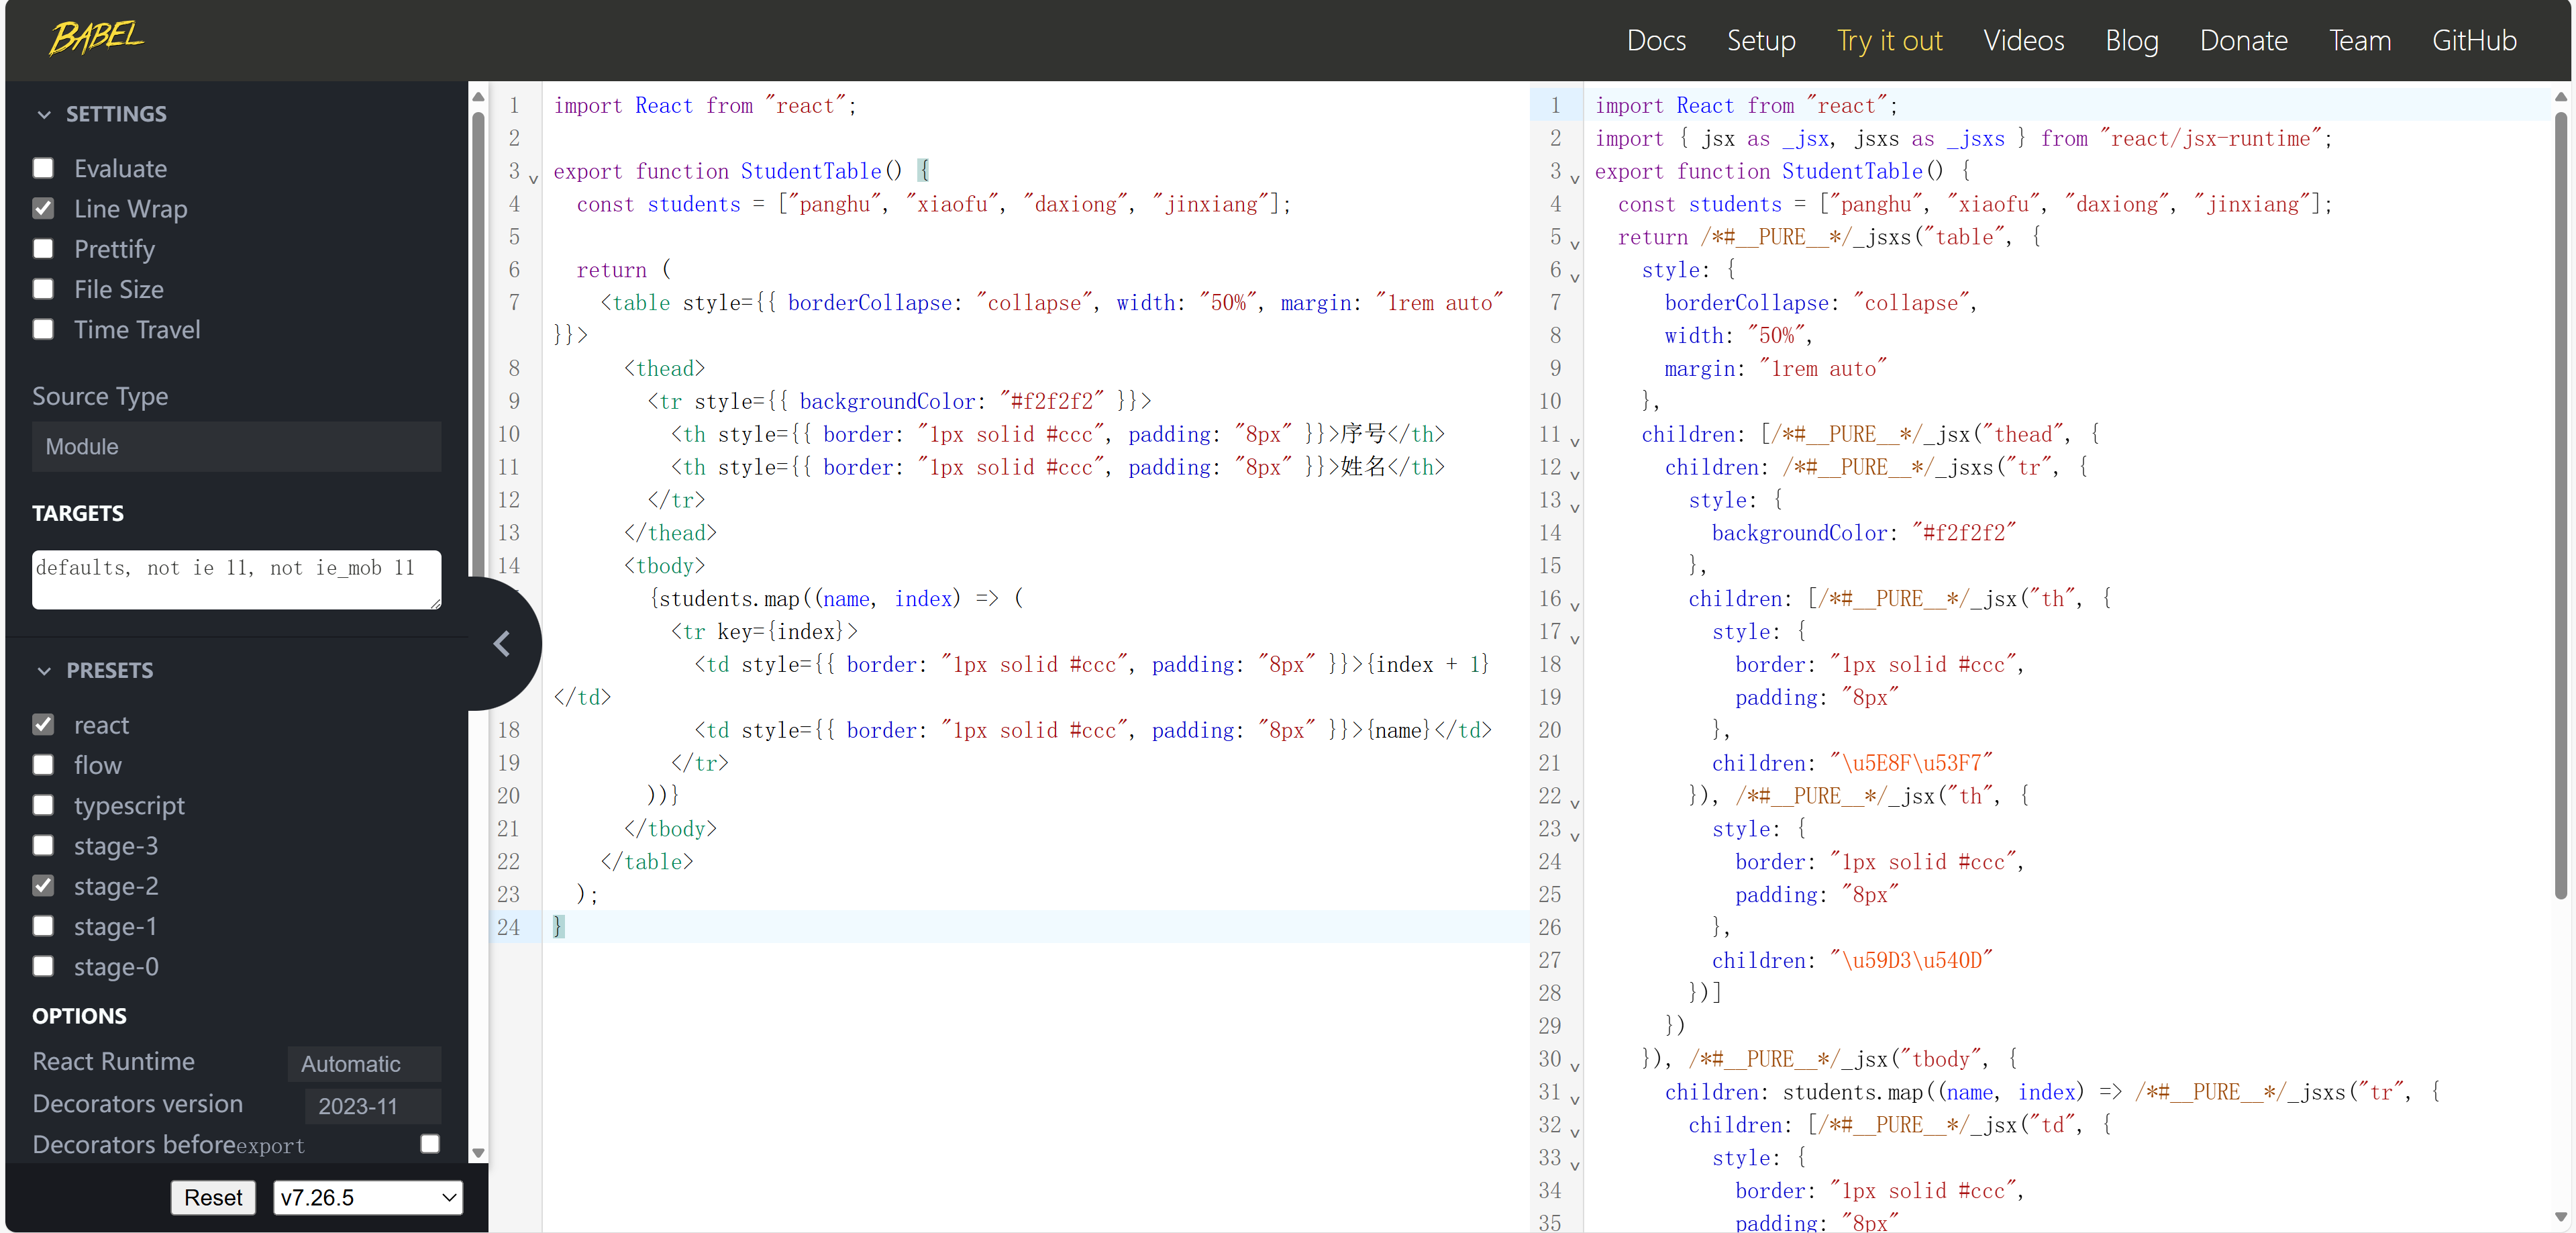The image size is (2576, 1233).
Task: Enable the typescript preset
Action: point(43,806)
